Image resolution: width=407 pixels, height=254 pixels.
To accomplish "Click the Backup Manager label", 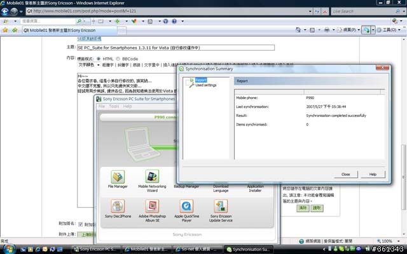I will click(x=186, y=186).
